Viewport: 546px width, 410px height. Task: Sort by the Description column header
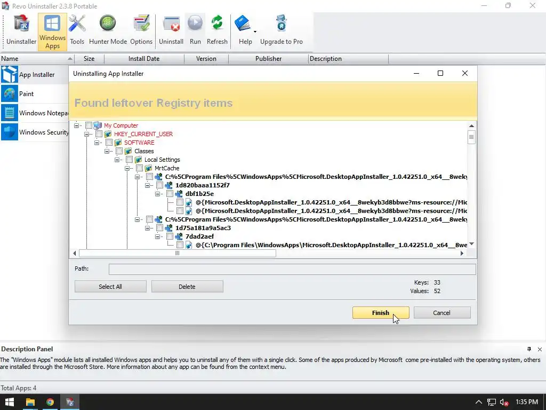348,59
